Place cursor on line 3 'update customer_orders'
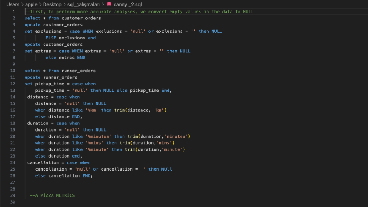The height and width of the screenshot is (207, 368). [54, 25]
